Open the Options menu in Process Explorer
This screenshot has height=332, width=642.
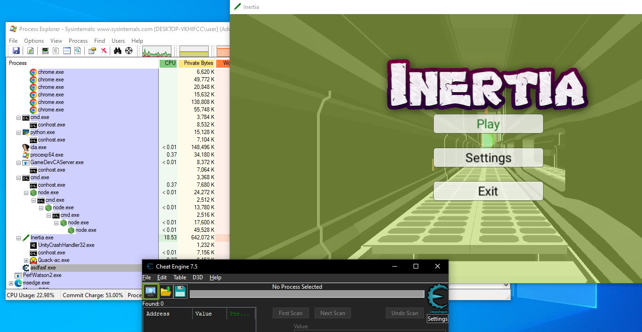click(x=34, y=41)
